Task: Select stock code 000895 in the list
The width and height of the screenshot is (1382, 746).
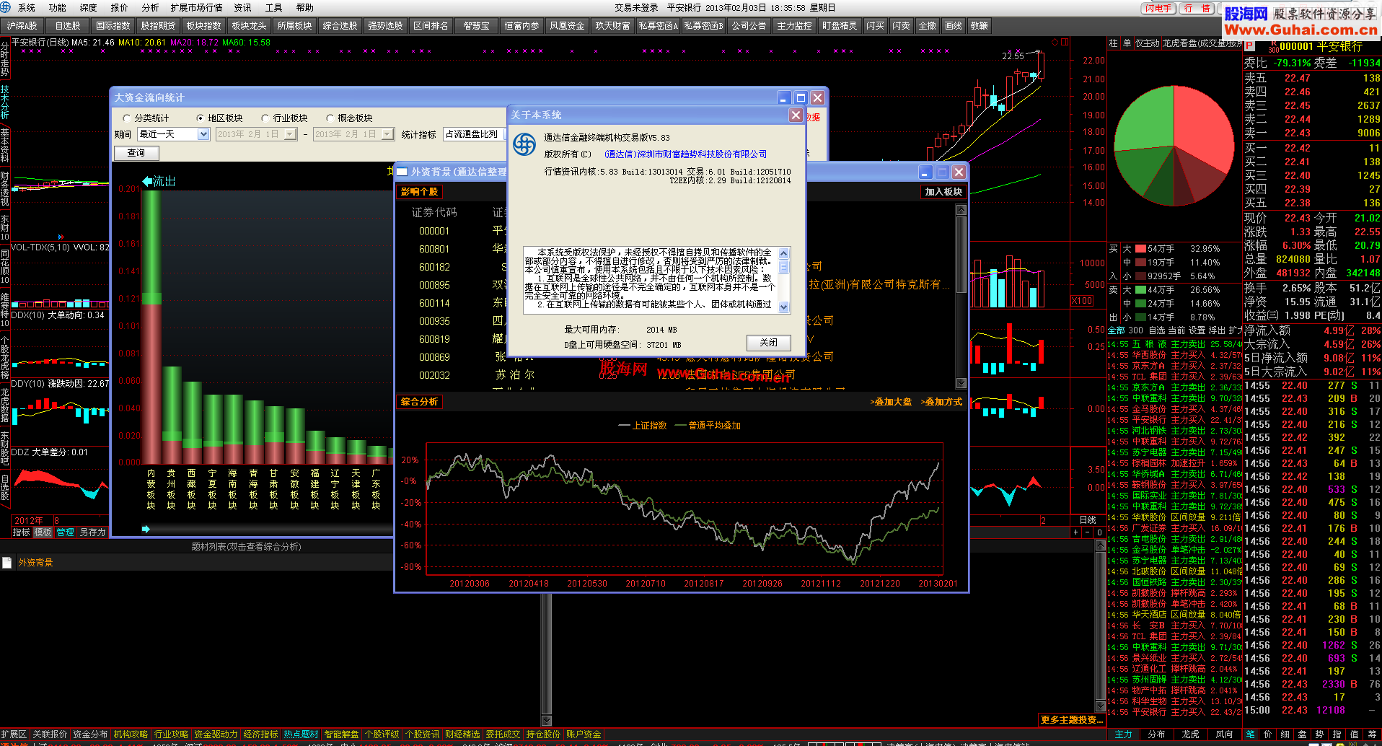Action: [434, 285]
